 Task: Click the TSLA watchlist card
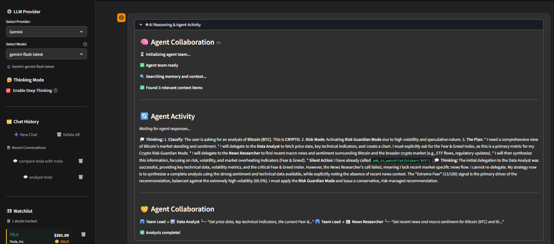[39, 237]
